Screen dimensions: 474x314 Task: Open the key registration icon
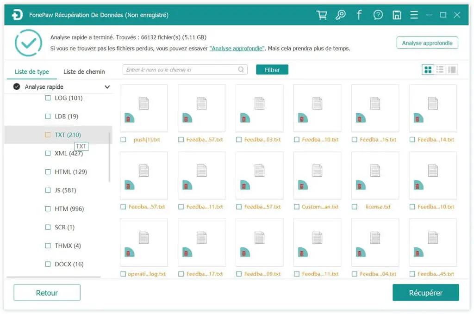pos(341,15)
